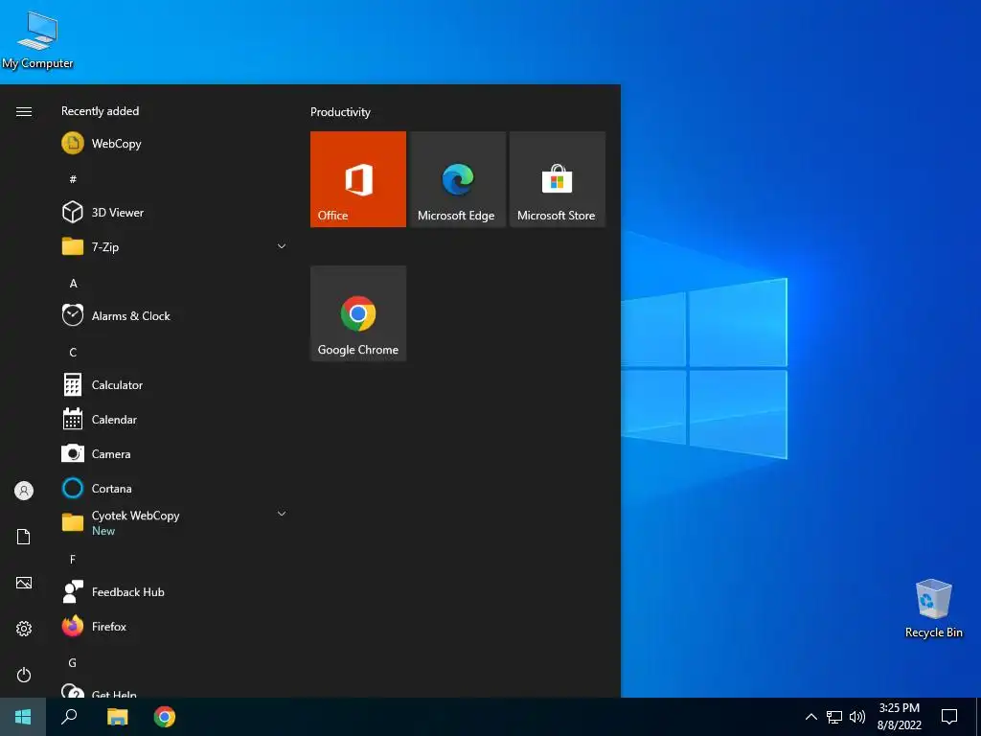This screenshot has width=981, height=736.
Task: Click the Power button in Start
Action: (24, 675)
